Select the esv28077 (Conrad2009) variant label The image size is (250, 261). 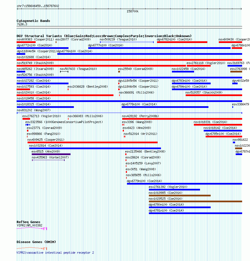pyautogui.click(x=73, y=39)
